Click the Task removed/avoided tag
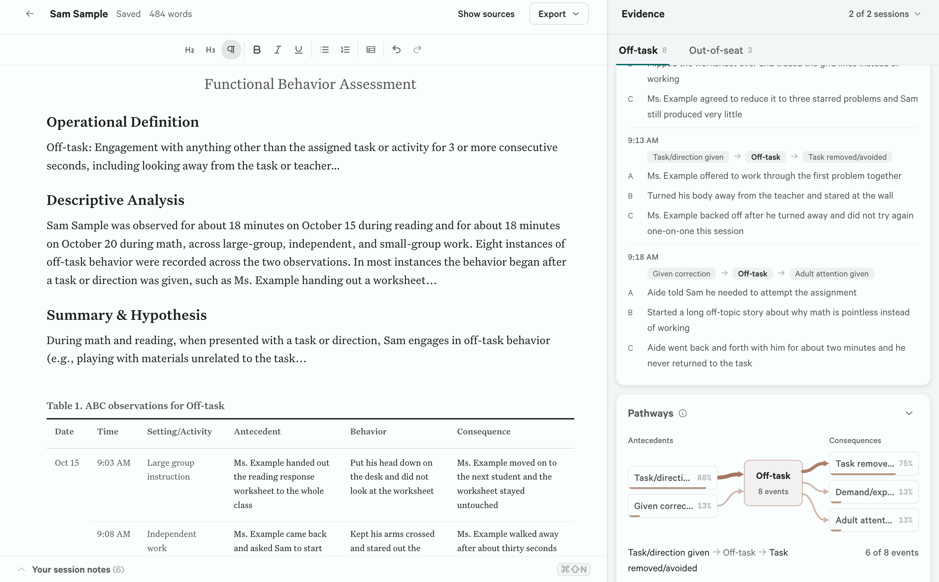The width and height of the screenshot is (939, 582). 847,157
